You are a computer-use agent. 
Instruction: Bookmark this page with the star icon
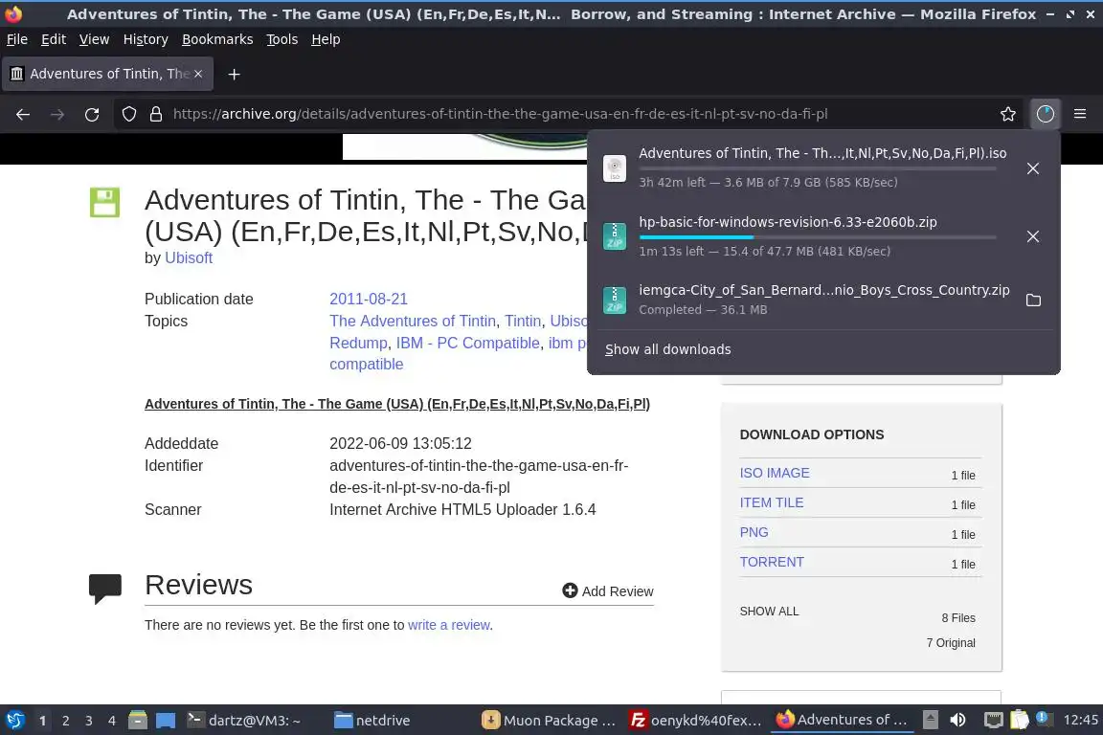(1008, 114)
